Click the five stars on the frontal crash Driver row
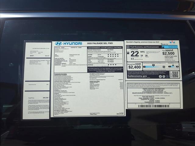Screen dimensions: 195x146 coord(113,54)
